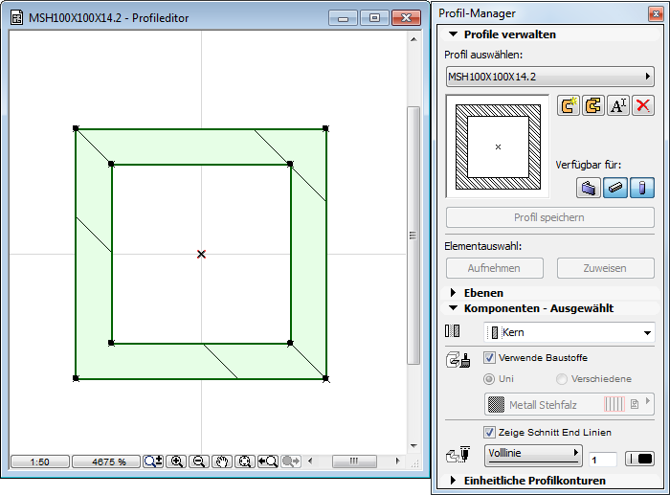This screenshot has width=670, height=495.
Task: Expand the Einheitliche Profilkonturen section
Action: point(454,481)
